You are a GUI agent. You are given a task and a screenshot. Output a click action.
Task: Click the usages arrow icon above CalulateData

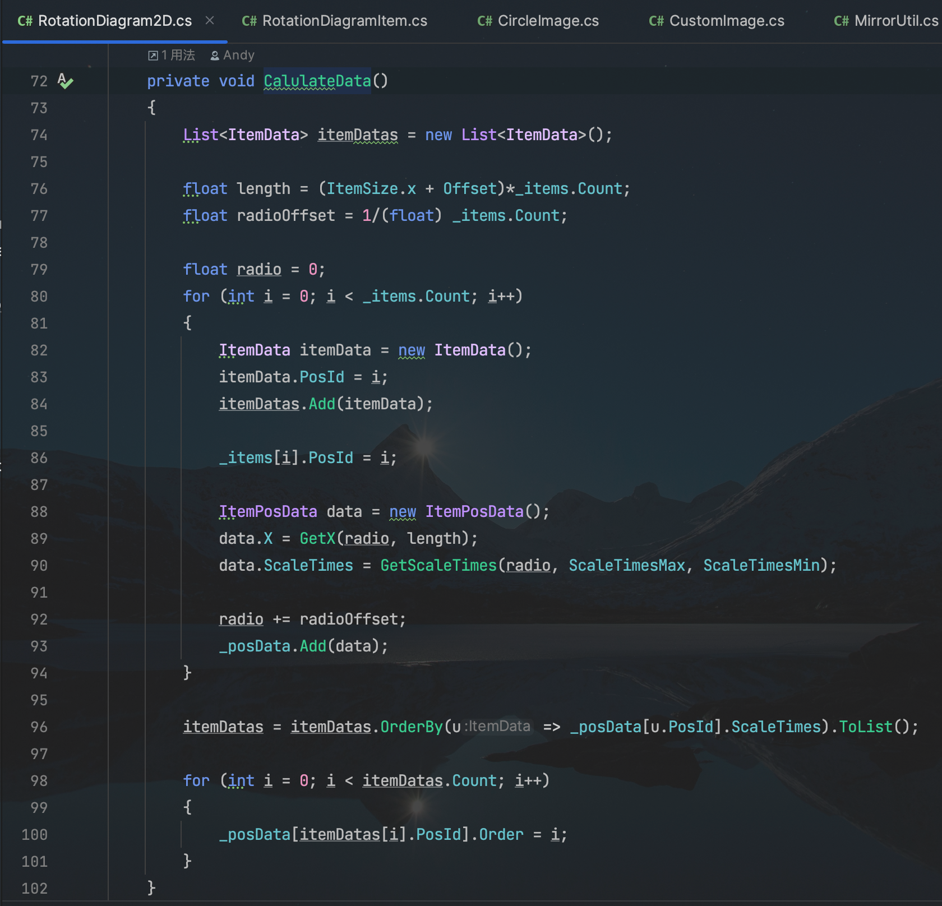click(x=153, y=56)
